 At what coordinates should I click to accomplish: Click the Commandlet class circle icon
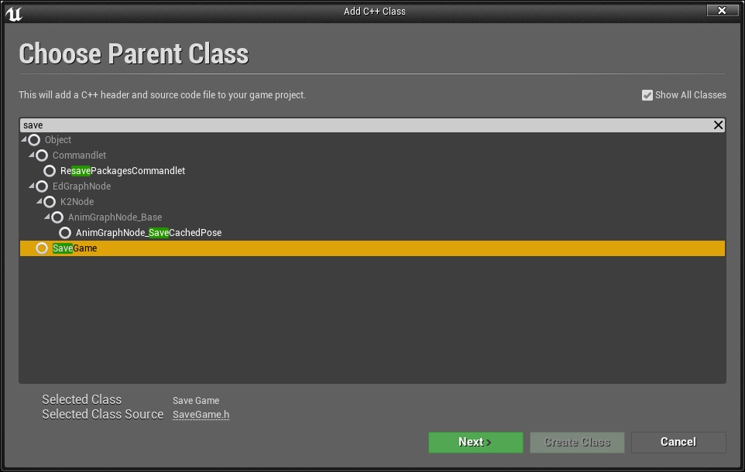(x=42, y=156)
